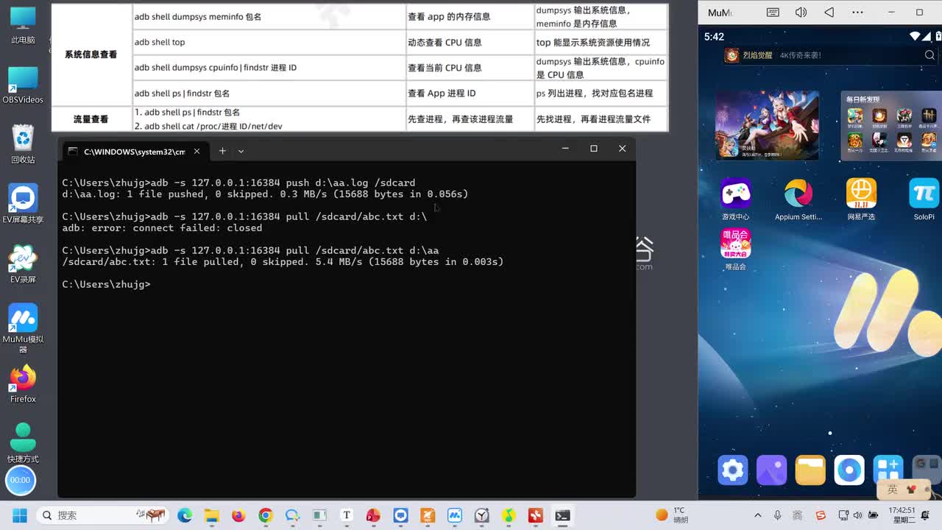Open the Typora T icon on taskbar
This screenshot has height=530, width=942.
pos(347,515)
